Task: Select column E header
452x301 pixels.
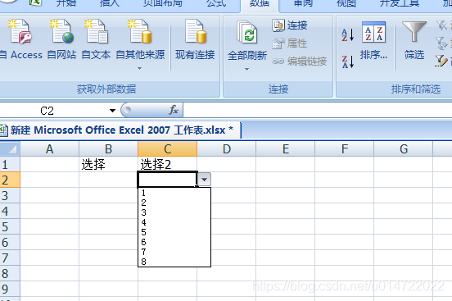Action: click(286, 149)
